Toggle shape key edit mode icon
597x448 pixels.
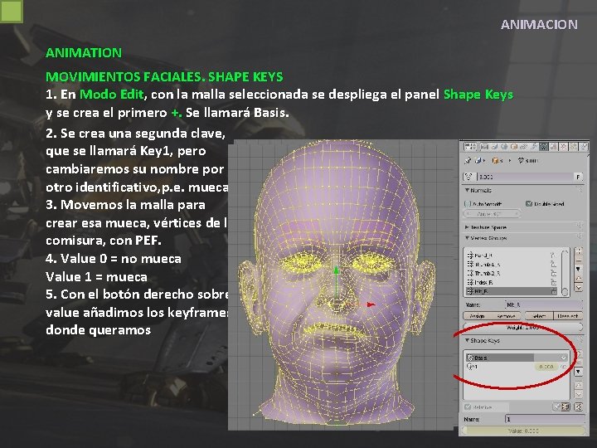565,407
